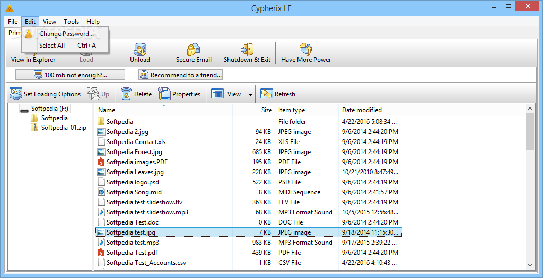
Task: Click the Up folder icon
Action: click(x=93, y=94)
